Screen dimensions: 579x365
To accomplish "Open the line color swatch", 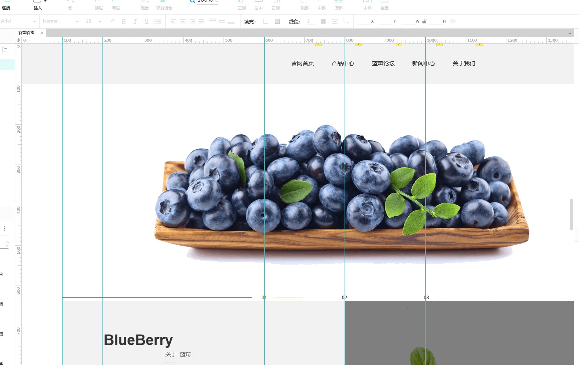I will (x=323, y=21).
